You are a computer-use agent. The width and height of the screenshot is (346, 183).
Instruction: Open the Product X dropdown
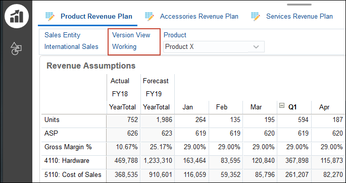(214, 47)
